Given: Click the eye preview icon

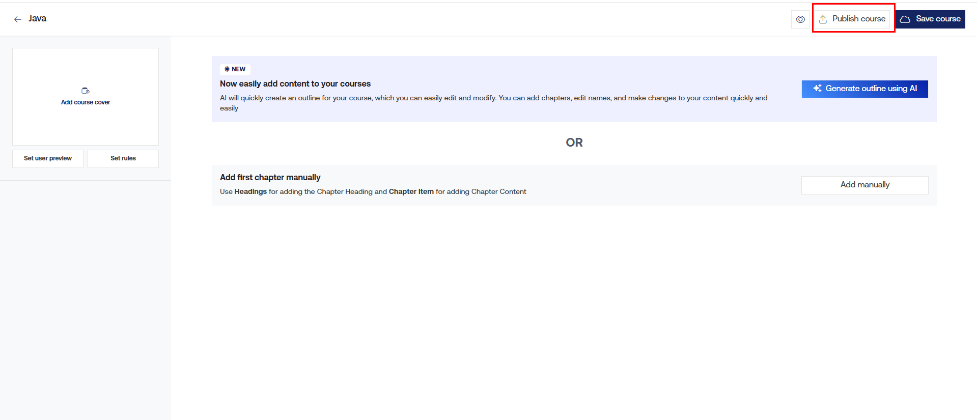Looking at the screenshot, I should point(800,19).
